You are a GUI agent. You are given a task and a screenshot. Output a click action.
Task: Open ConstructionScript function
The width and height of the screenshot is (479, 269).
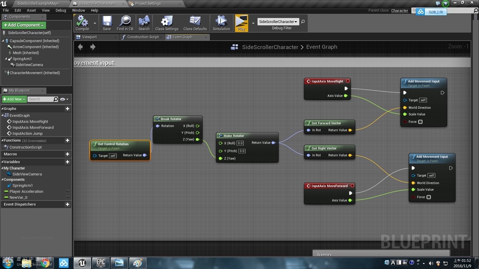pyautogui.click(x=25, y=147)
